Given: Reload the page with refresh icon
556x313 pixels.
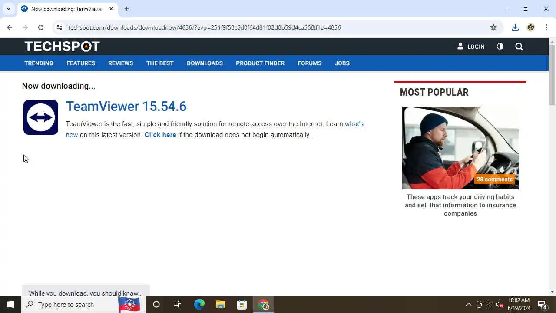Looking at the screenshot, I should [41, 27].
